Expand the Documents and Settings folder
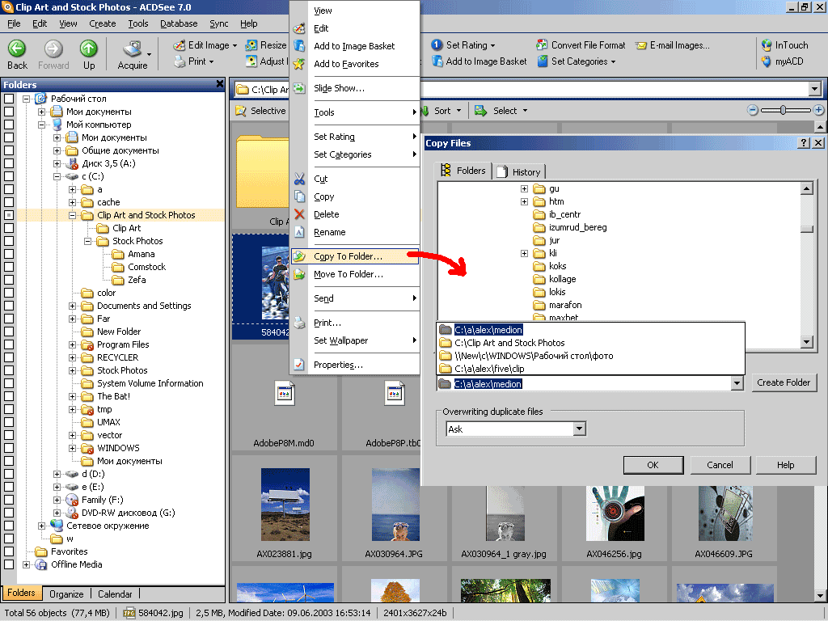The image size is (828, 621). click(72, 306)
